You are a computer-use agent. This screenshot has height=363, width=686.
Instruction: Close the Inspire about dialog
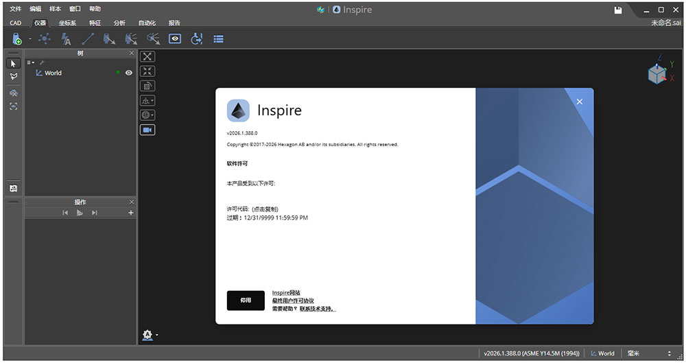[x=580, y=102]
